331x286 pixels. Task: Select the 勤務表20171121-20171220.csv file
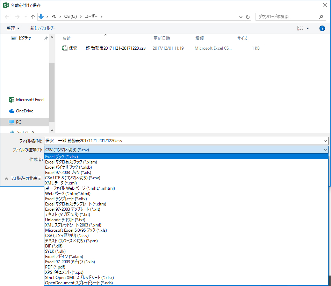tap(104, 48)
